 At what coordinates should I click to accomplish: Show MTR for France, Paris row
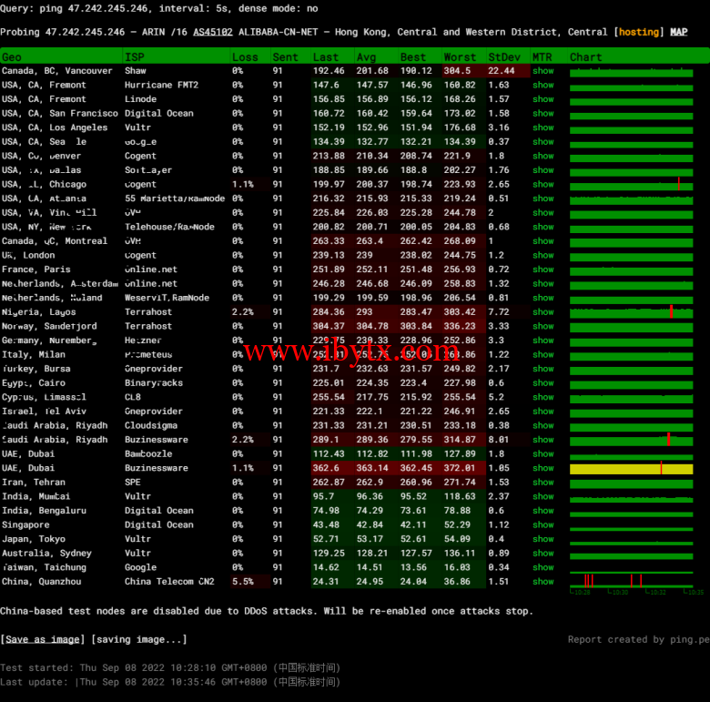pyautogui.click(x=543, y=270)
